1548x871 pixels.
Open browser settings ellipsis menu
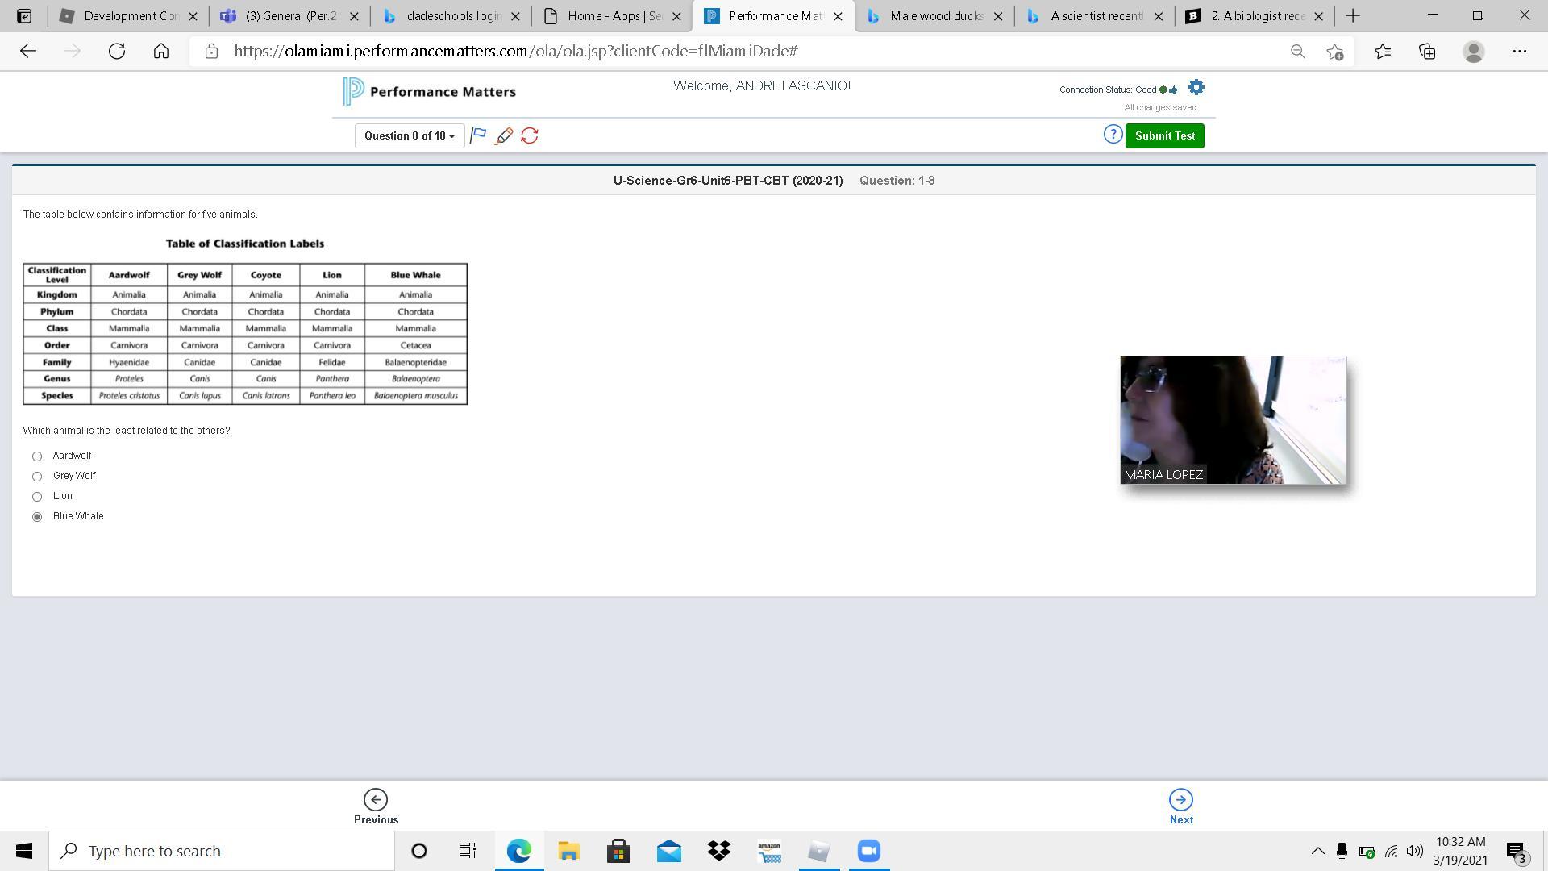tap(1519, 51)
